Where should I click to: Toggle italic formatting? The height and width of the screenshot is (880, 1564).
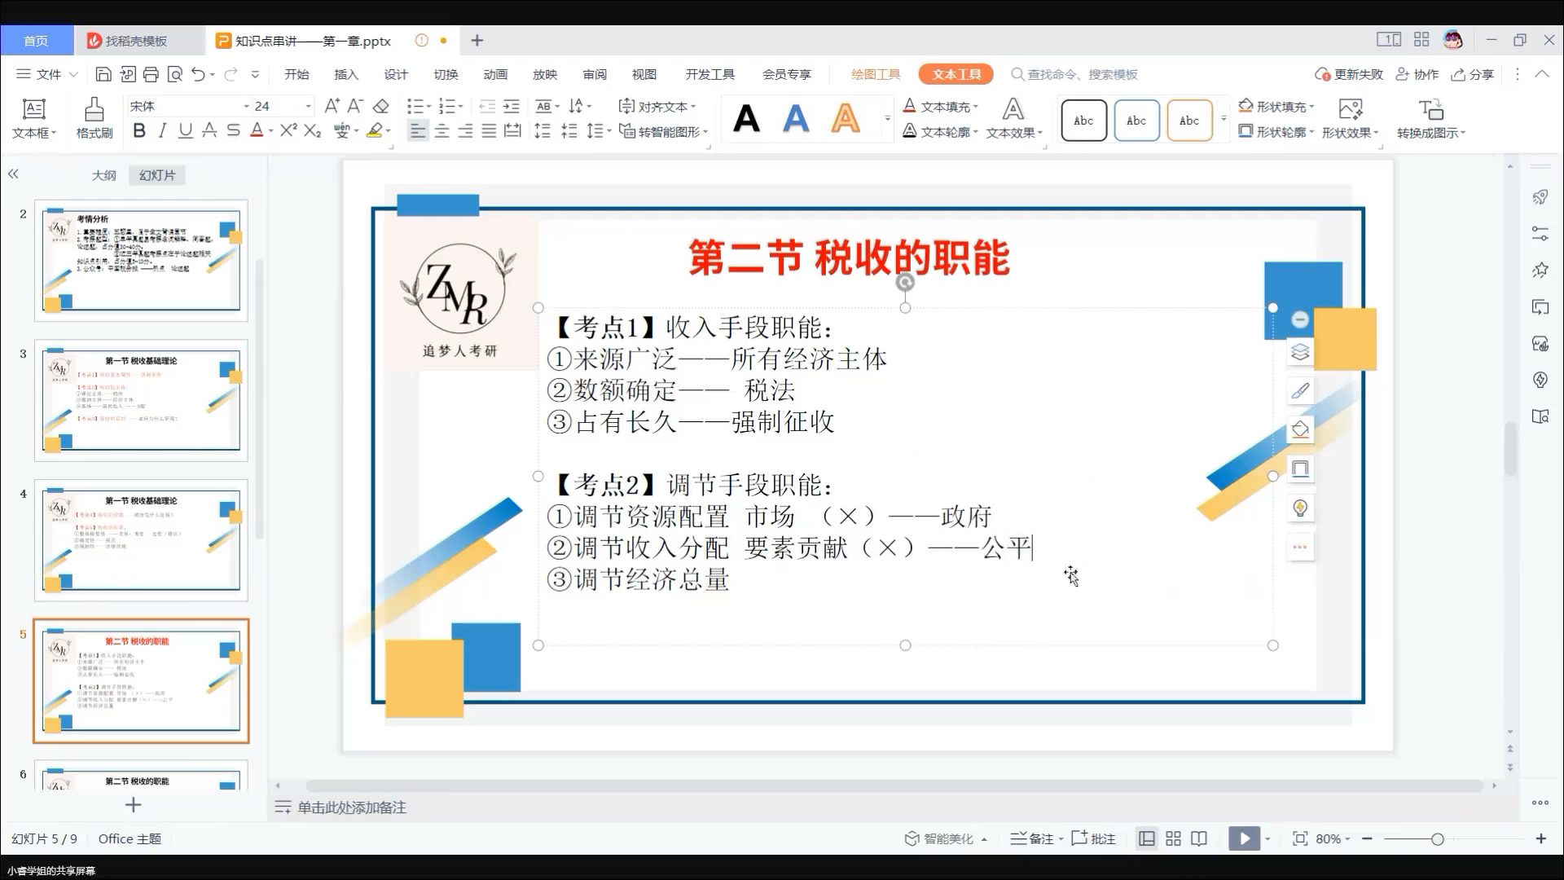(161, 130)
